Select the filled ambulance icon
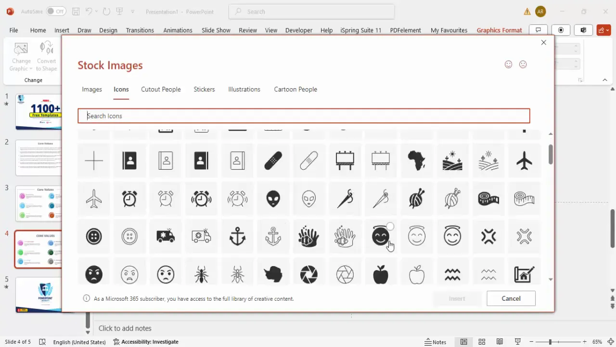This screenshot has width=616, height=347. click(x=166, y=236)
